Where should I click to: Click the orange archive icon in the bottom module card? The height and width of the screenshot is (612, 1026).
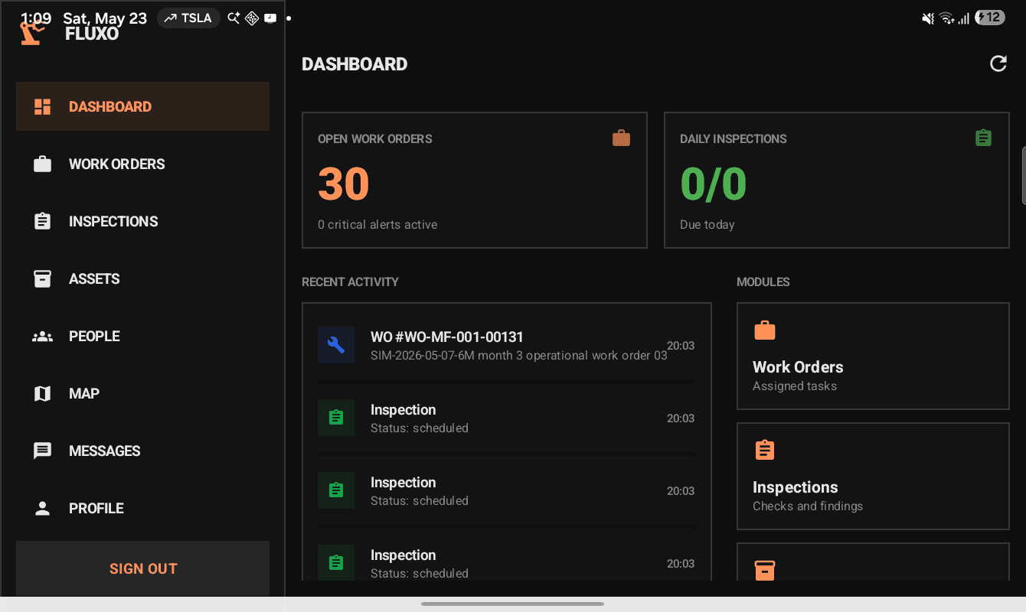[765, 570]
